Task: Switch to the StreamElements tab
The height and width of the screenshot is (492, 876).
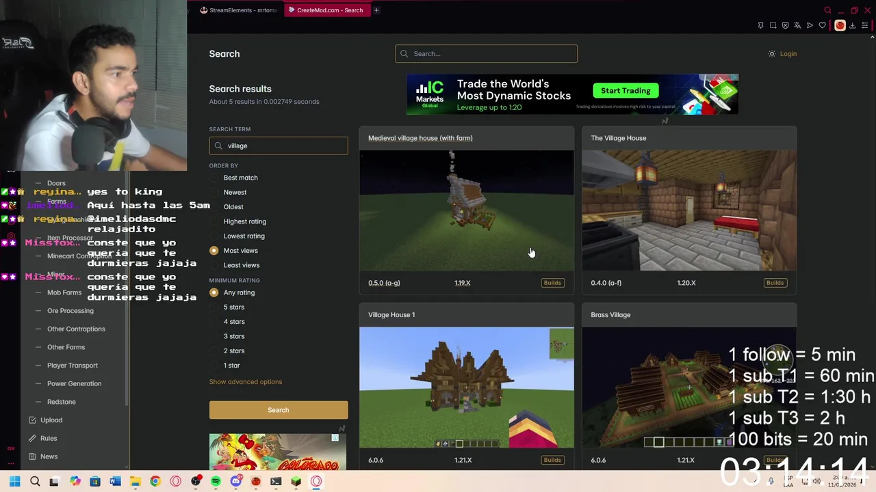Action: point(238,10)
